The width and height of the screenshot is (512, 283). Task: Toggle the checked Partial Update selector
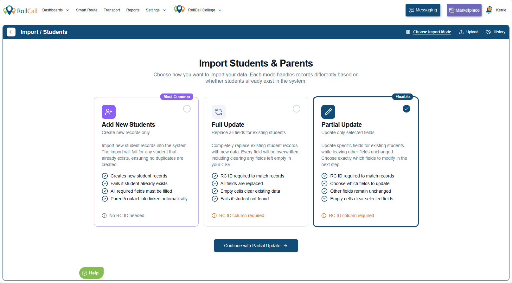point(406,109)
